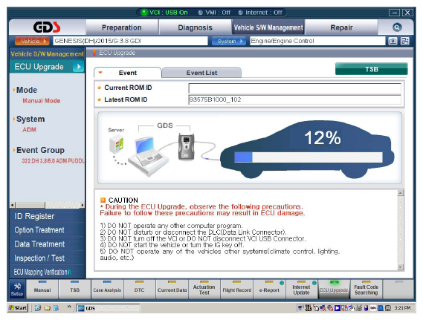Expand the Event Group section
Screen dimensions: 423x320
point(40,150)
